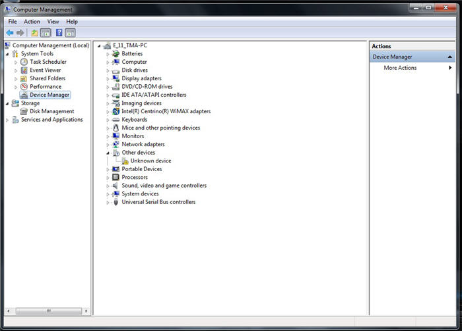Click the Processors label
462x331 pixels.
point(135,178)
